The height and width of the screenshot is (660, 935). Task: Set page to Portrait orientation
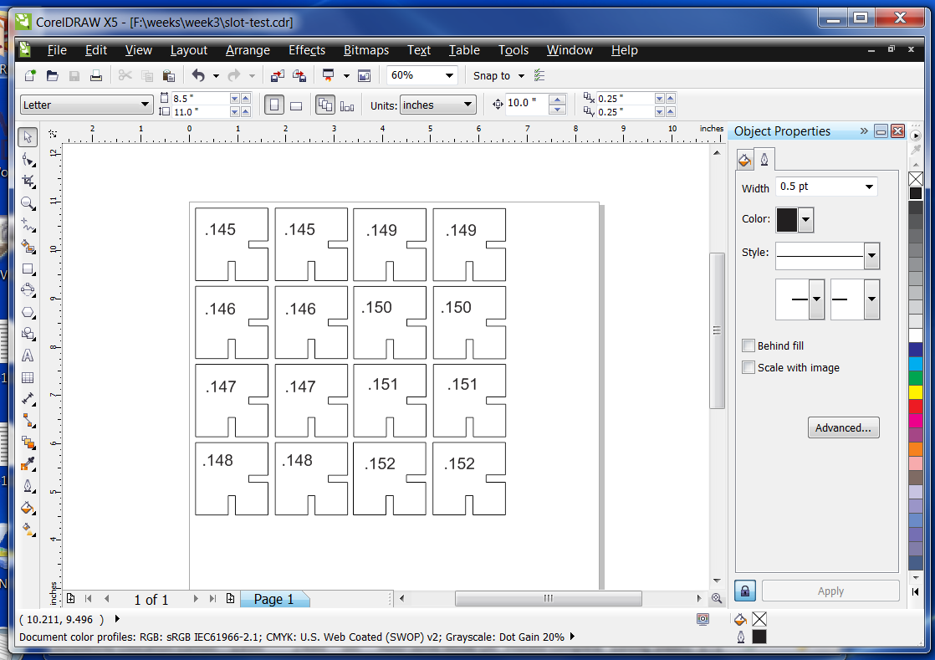click(x=274, y=105)
